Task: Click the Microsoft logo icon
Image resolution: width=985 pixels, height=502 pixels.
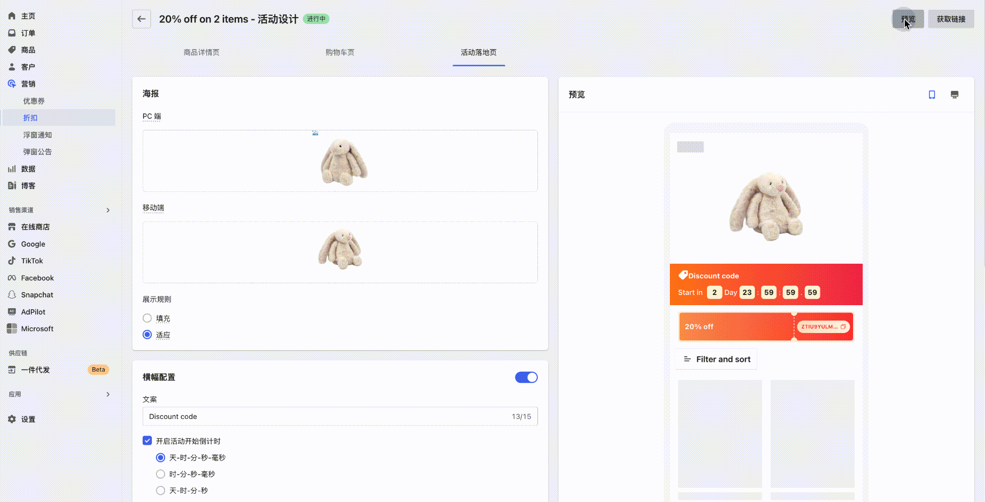Action: [12, 329]
